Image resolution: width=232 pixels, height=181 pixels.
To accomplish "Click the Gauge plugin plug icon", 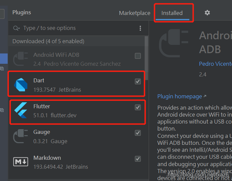I will (x=21, y=136).
